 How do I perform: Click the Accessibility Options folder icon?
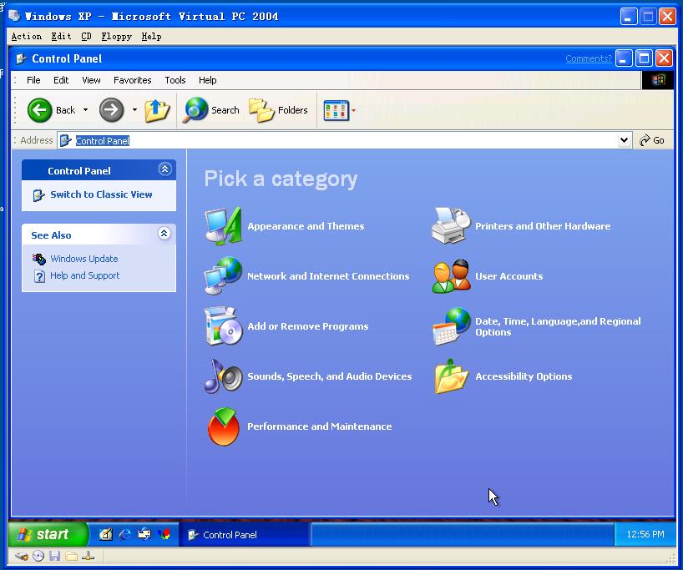pos(451,376)
